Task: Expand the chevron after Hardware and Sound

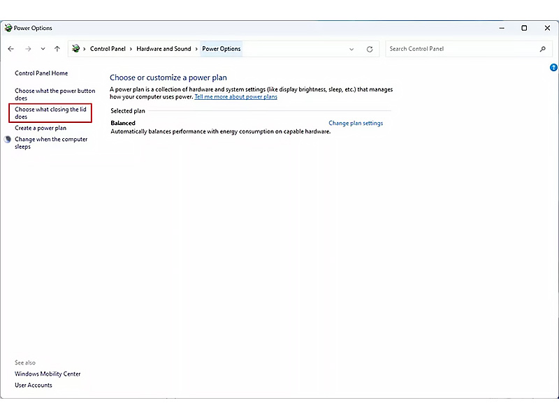Action: tap(196, 49)
